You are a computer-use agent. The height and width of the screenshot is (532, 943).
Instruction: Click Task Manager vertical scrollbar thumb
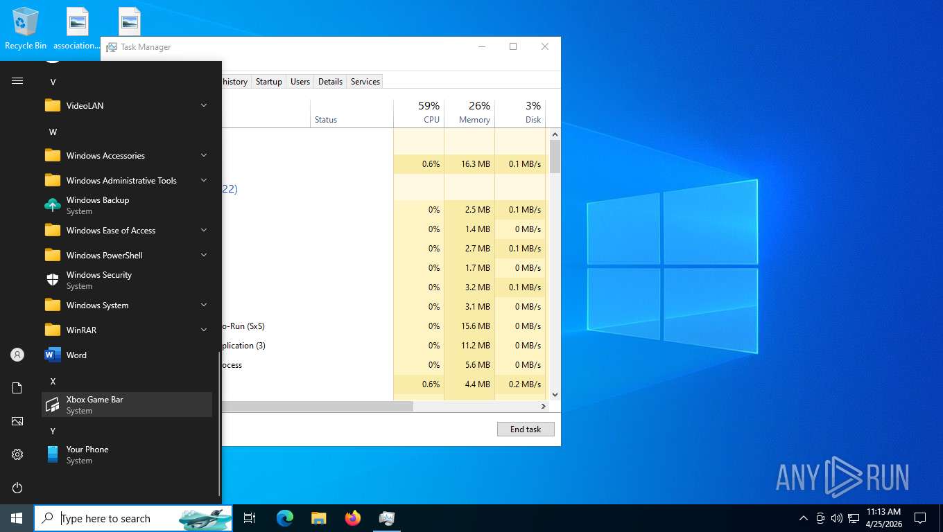click(555, 157)
